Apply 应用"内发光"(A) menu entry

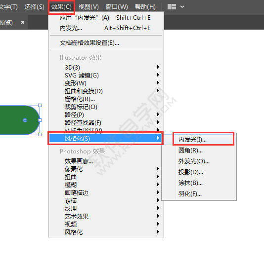[x=106, y=18]
